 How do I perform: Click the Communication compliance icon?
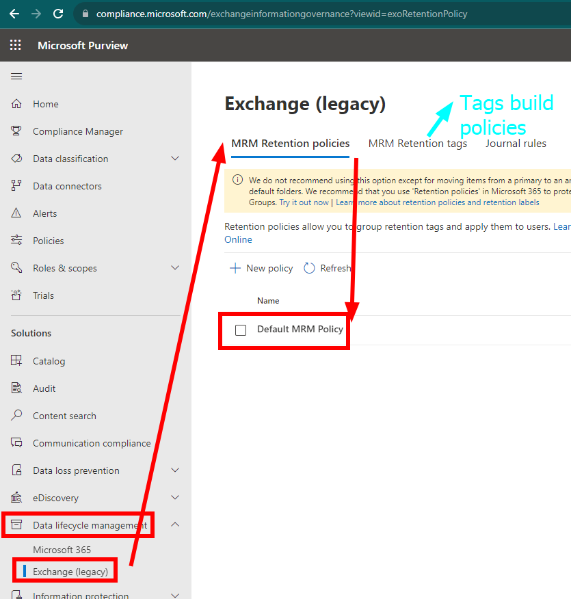16,443
